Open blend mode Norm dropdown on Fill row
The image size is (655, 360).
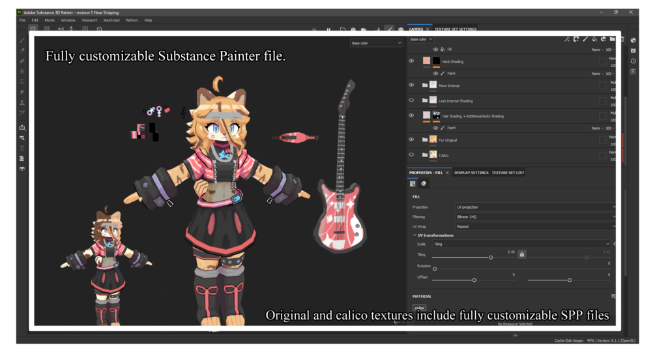[598, 50]
